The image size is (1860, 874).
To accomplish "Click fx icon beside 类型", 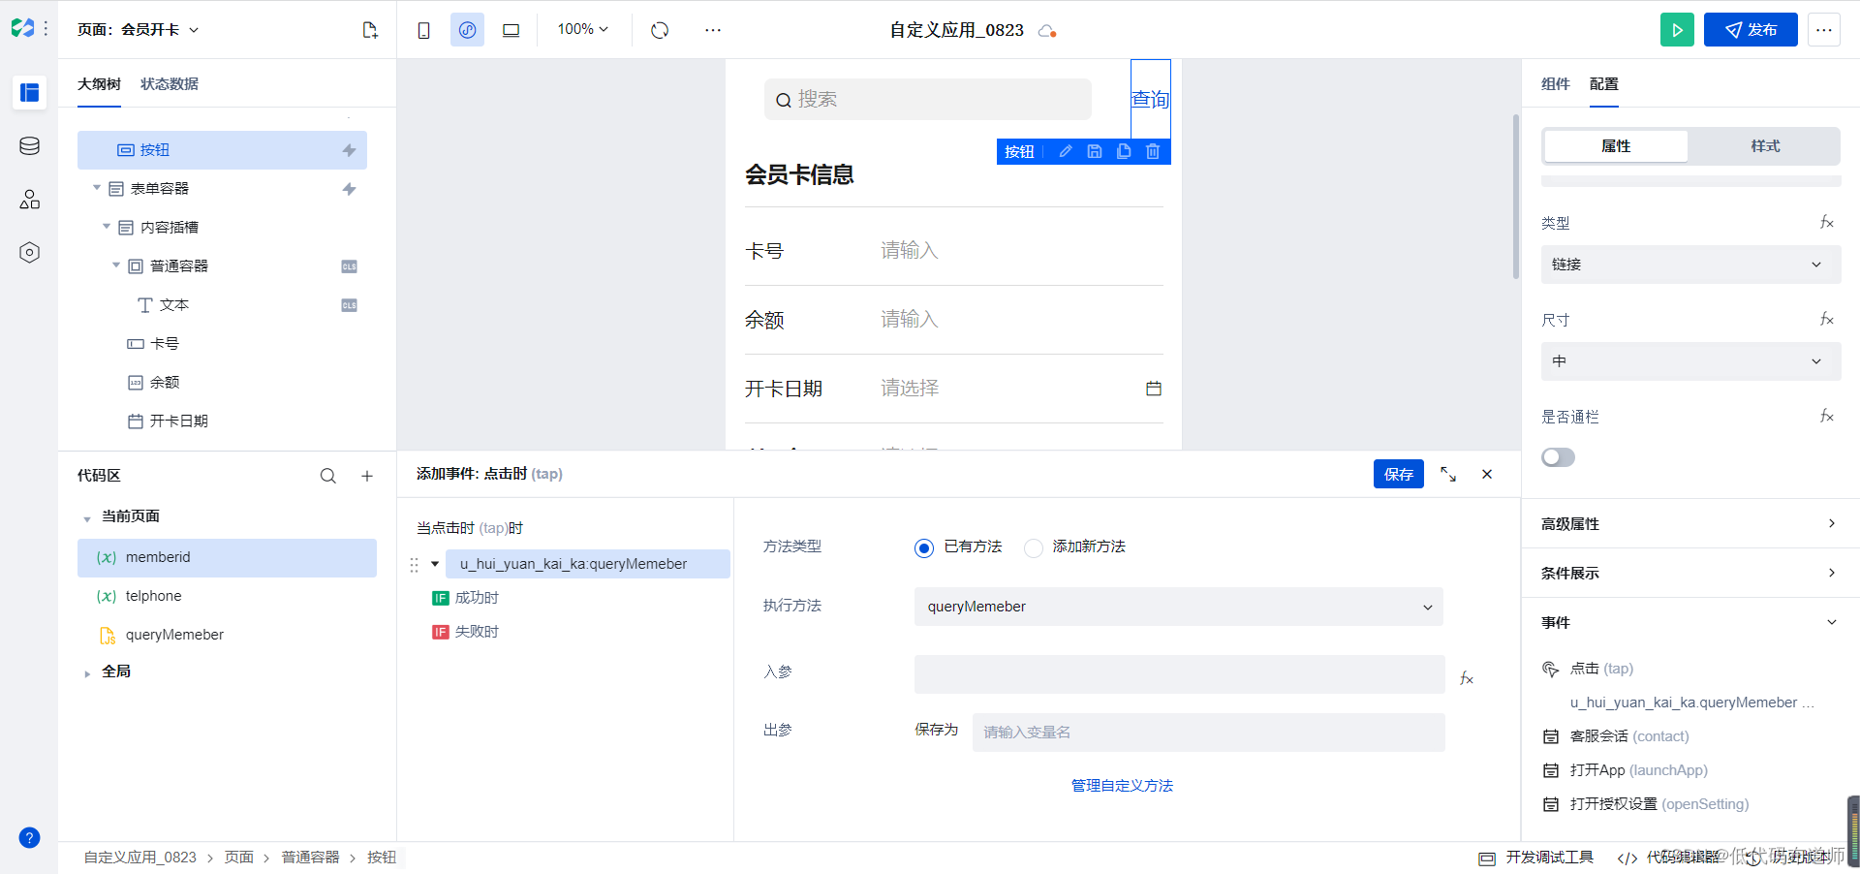I will pyautogui.click(x=1827, y=222).
